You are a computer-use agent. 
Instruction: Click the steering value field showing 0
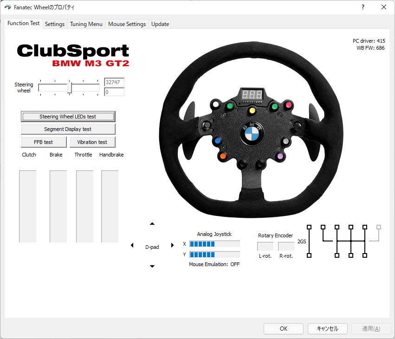(x=114, y=92)
